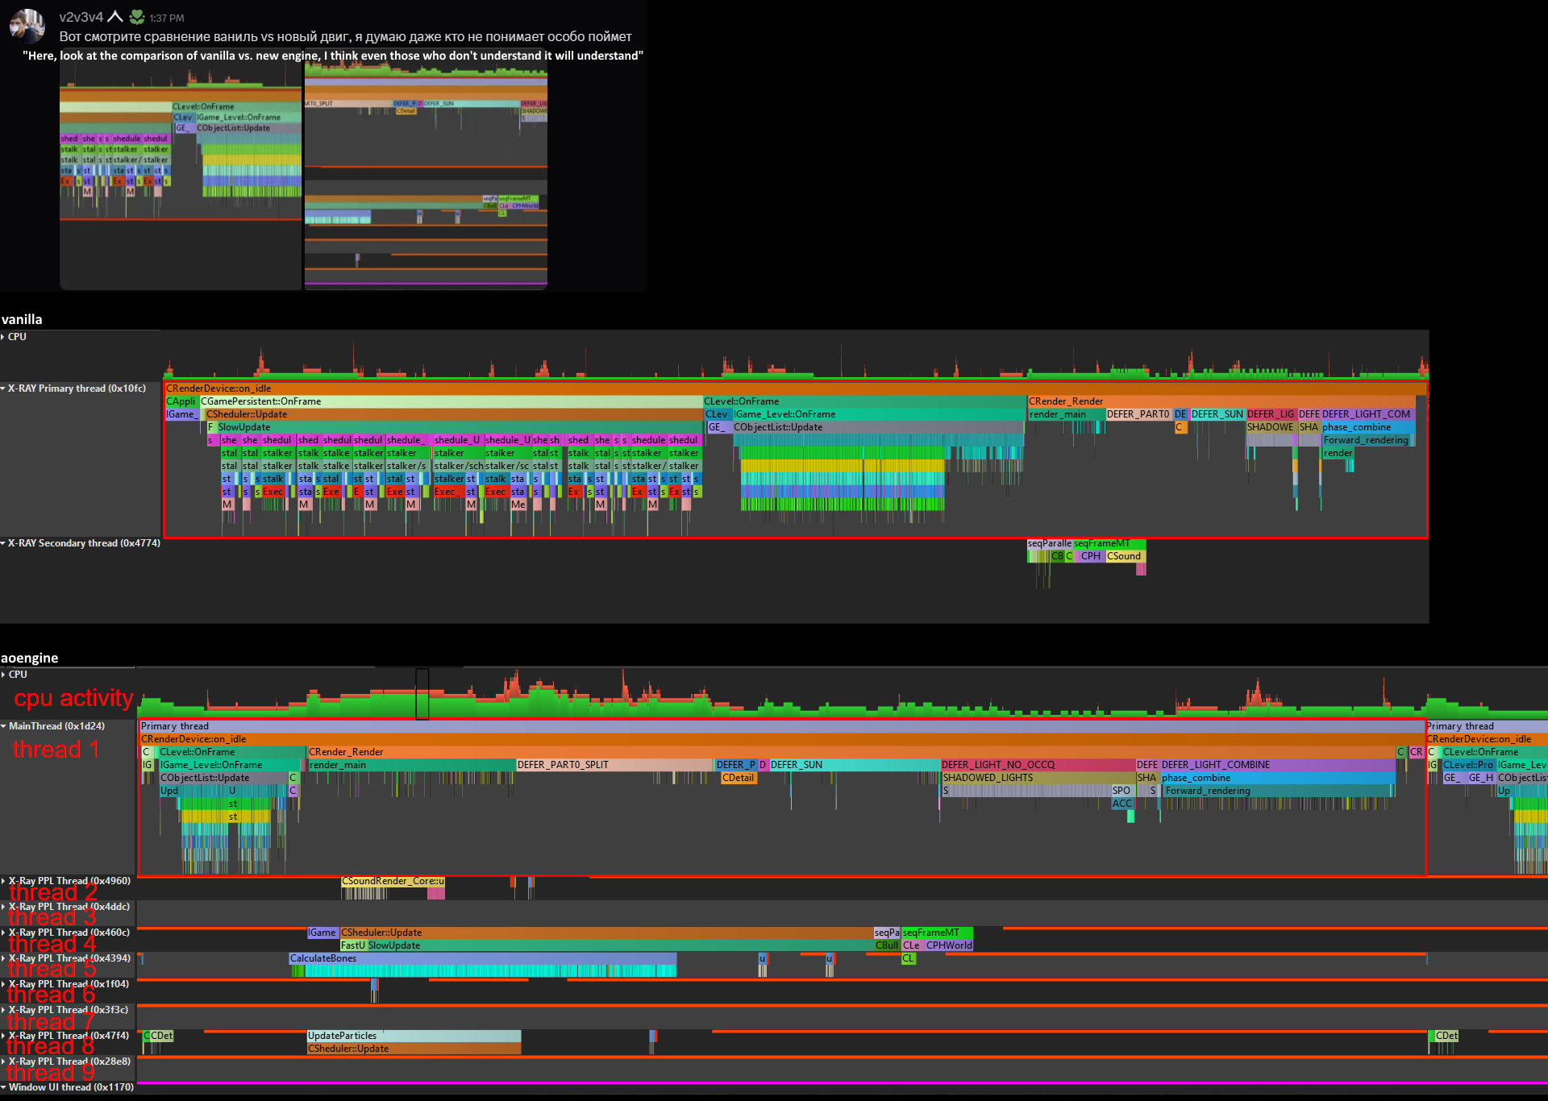The height and width of the screenshot is (1101, 1548).
Task: Select the DEFER_LIGHT_COMBINE block
Action: click(1277, 765)
